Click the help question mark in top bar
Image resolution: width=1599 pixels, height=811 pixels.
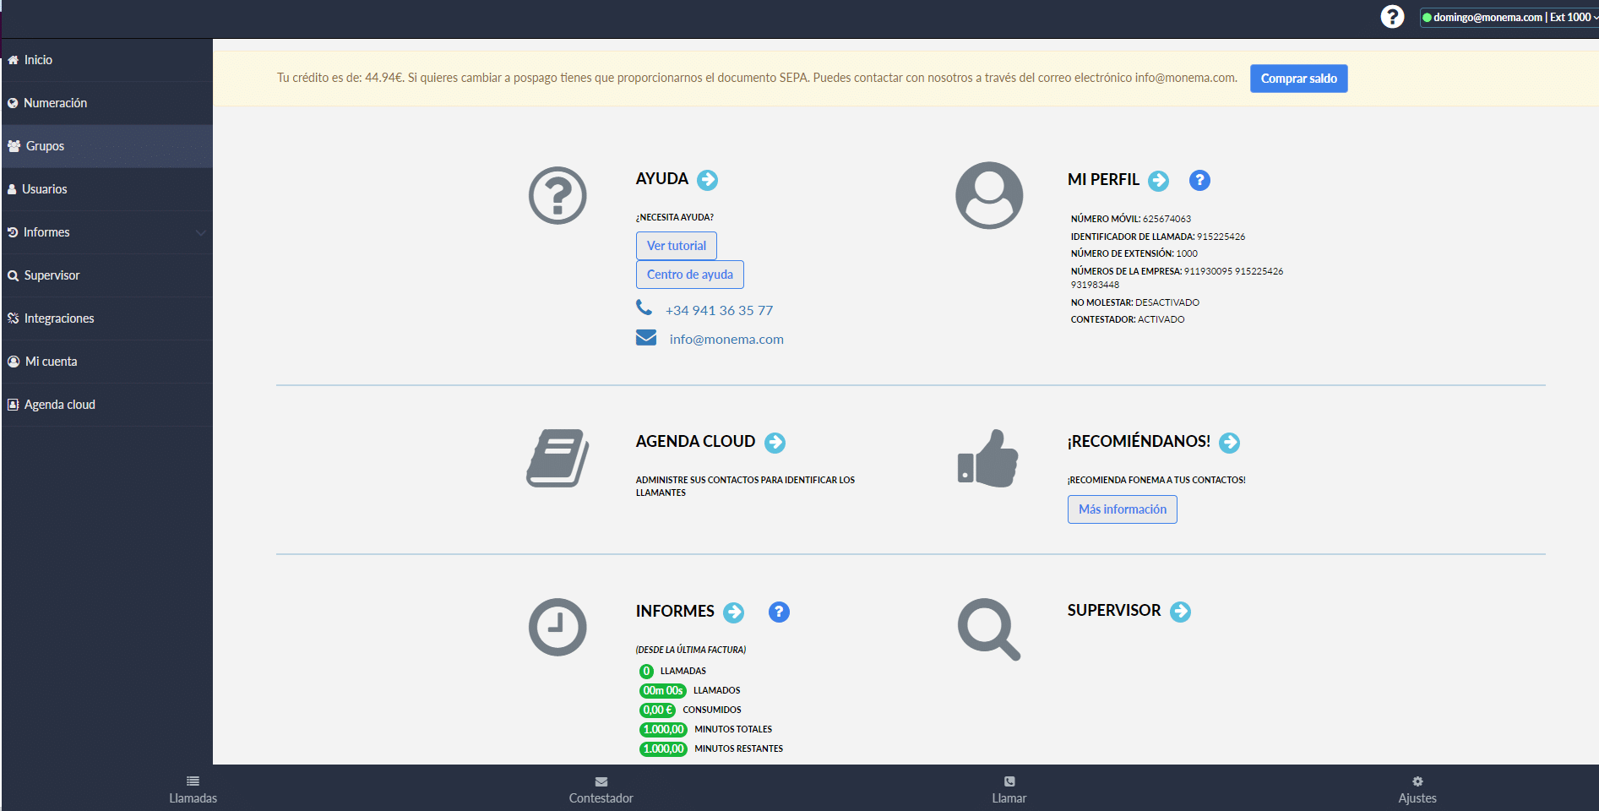pyautogui.click(x=1391, y=17)
